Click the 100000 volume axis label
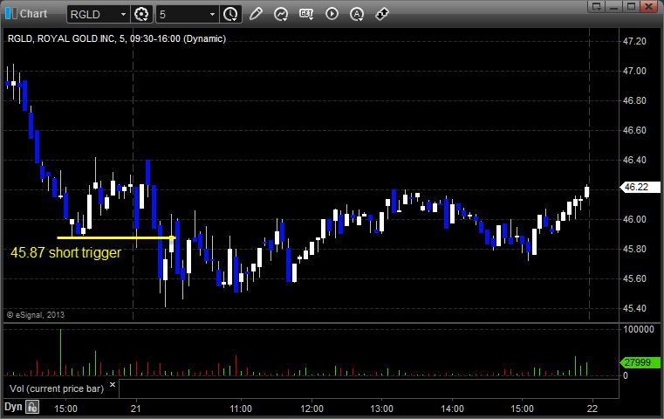Screen dimensions: 664x419 coord(639,329)
